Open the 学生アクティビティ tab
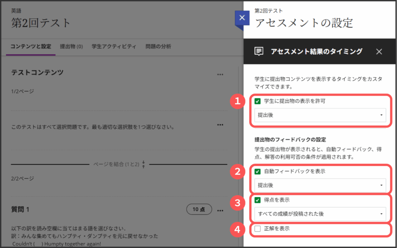 (114, 47)
